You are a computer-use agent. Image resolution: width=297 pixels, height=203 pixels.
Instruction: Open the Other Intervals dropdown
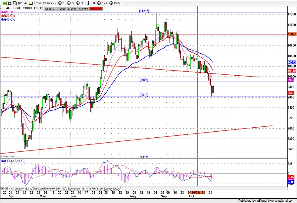pyautogui.click(x=46, y=3)
